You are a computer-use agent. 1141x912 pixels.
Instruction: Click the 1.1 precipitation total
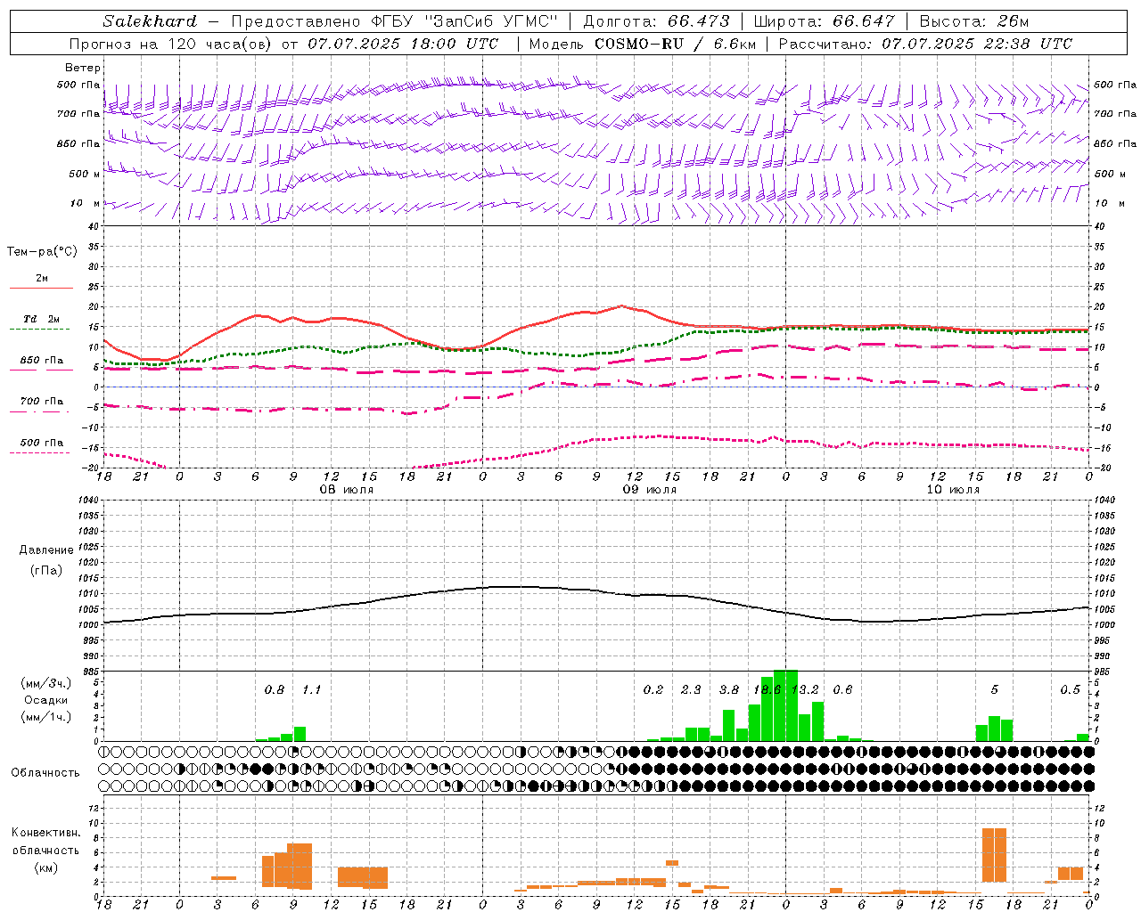click(311, 689)
